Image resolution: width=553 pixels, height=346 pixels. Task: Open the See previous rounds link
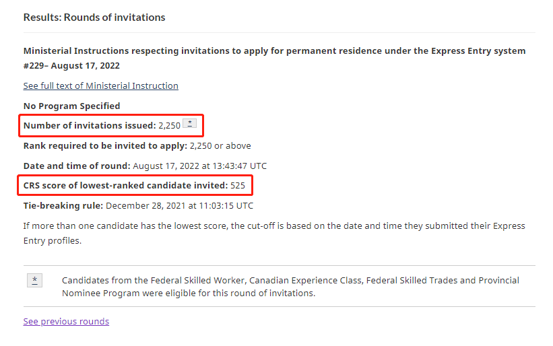[66, 321]
